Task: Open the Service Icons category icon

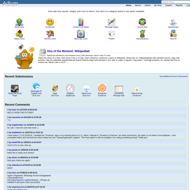Action: point(50,34)
